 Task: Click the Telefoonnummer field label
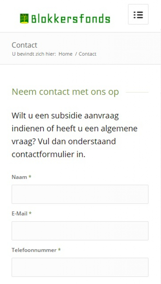pyautogui.click(x=34, y=250)
